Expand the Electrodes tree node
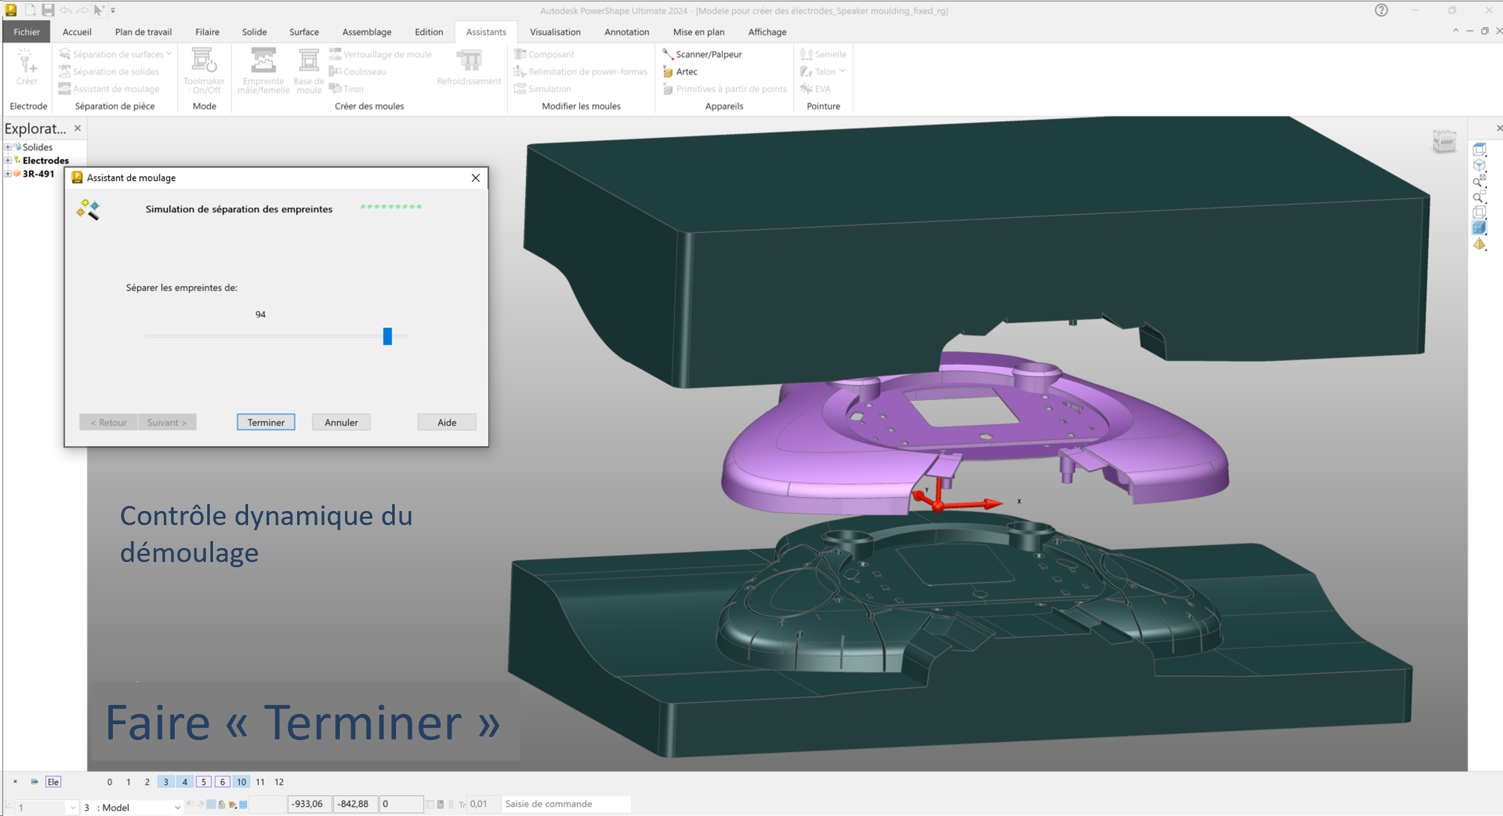This screenshot has height=816, width=1503. (8, 160)
